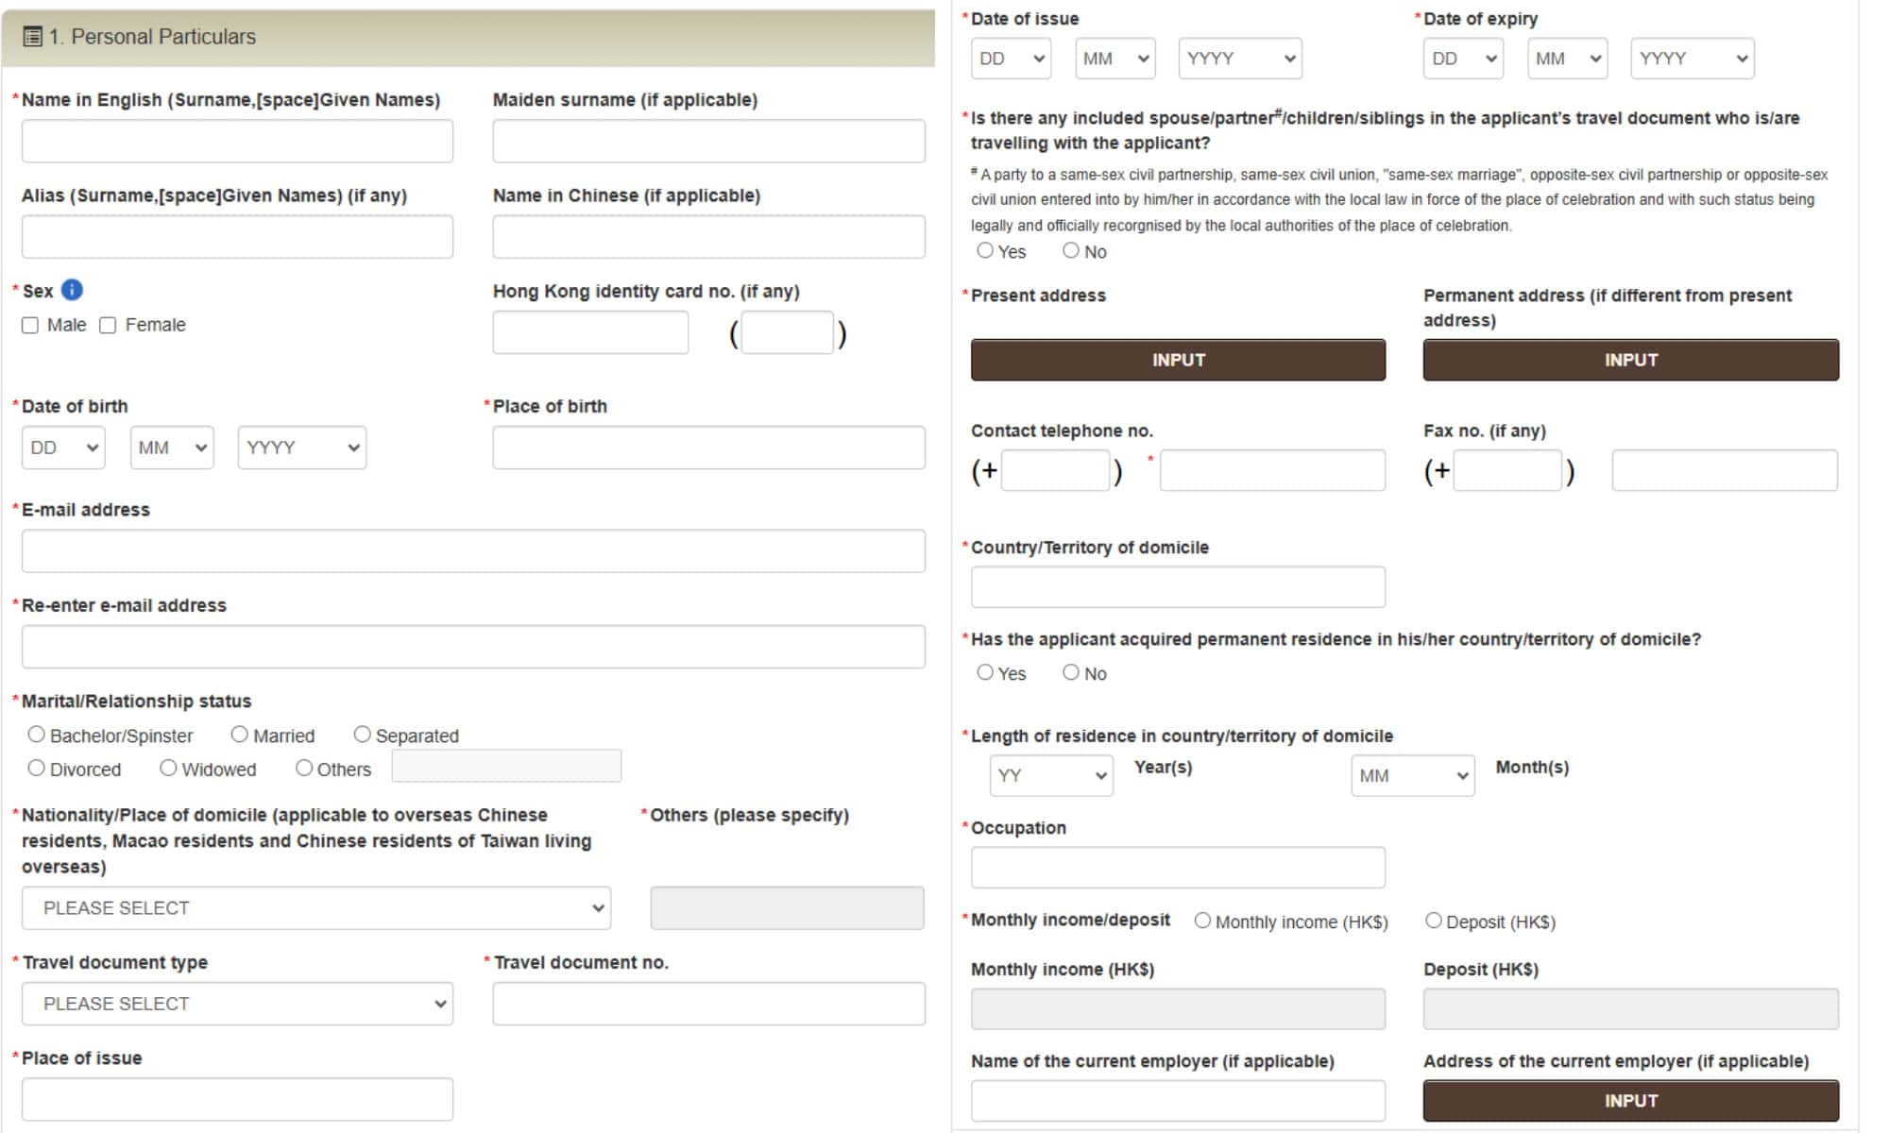The width and height of the screenshot is (1889, 1133).
Task: Select the Married radio button
Action: [240, 735]
